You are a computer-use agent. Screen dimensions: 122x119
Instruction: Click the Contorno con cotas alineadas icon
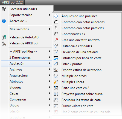56,22
